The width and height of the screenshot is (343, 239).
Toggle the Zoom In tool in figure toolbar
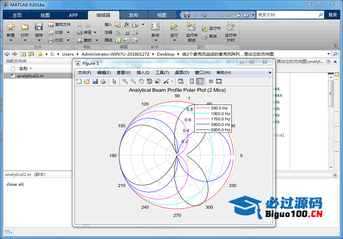click(125, 81)
